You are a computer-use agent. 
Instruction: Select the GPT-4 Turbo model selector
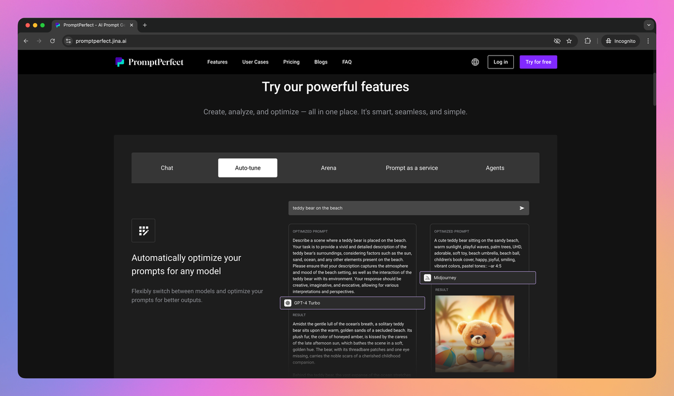pyautogui.click(x=352, y=303)
